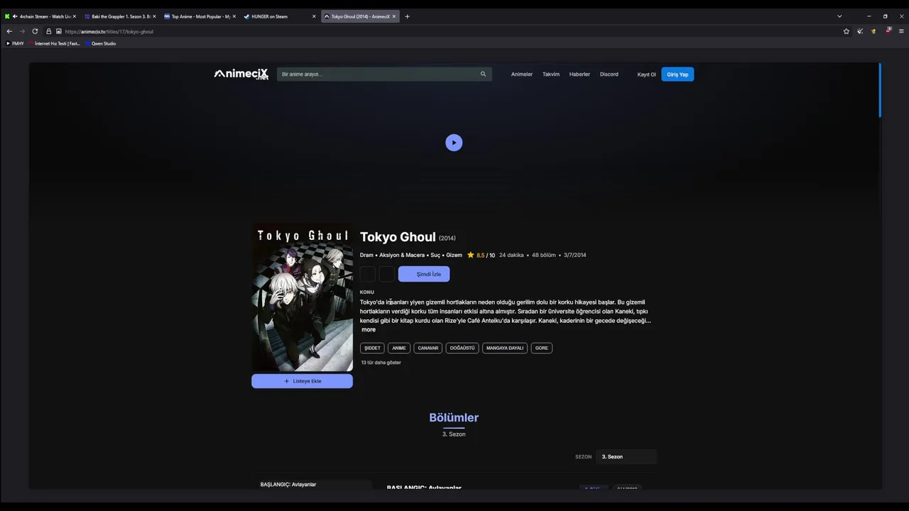The image size is (909, 511).
Task: Click the yellow extension icon in toolbar
Action: pos(873,31)
